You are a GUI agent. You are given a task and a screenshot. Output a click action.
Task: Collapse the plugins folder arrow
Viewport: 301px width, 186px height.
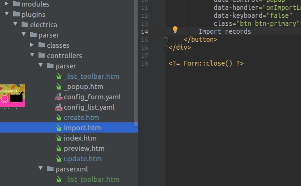tap(7, 14)
